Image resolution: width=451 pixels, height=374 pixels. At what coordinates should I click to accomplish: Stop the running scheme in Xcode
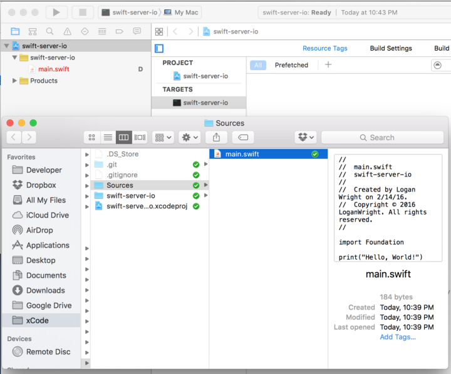point(83,13)
